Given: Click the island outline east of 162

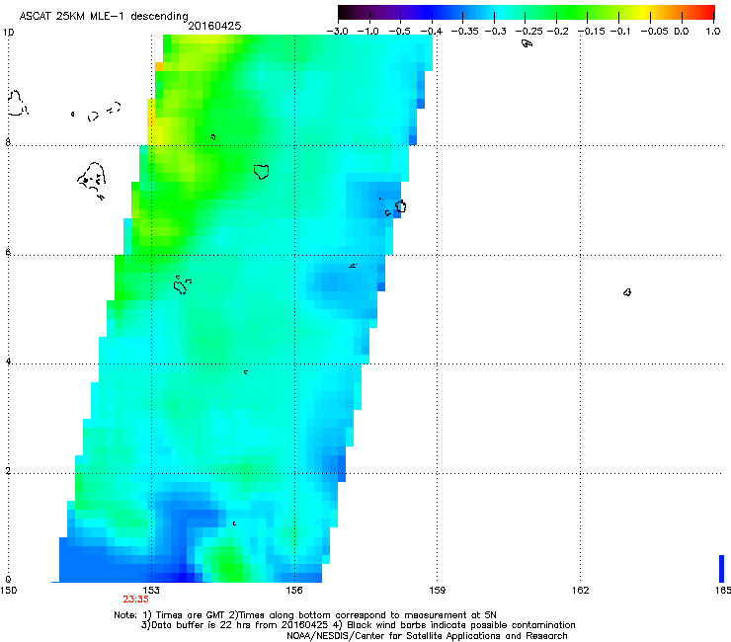Looking at the screenshot, I should click(x=627, y=292).
